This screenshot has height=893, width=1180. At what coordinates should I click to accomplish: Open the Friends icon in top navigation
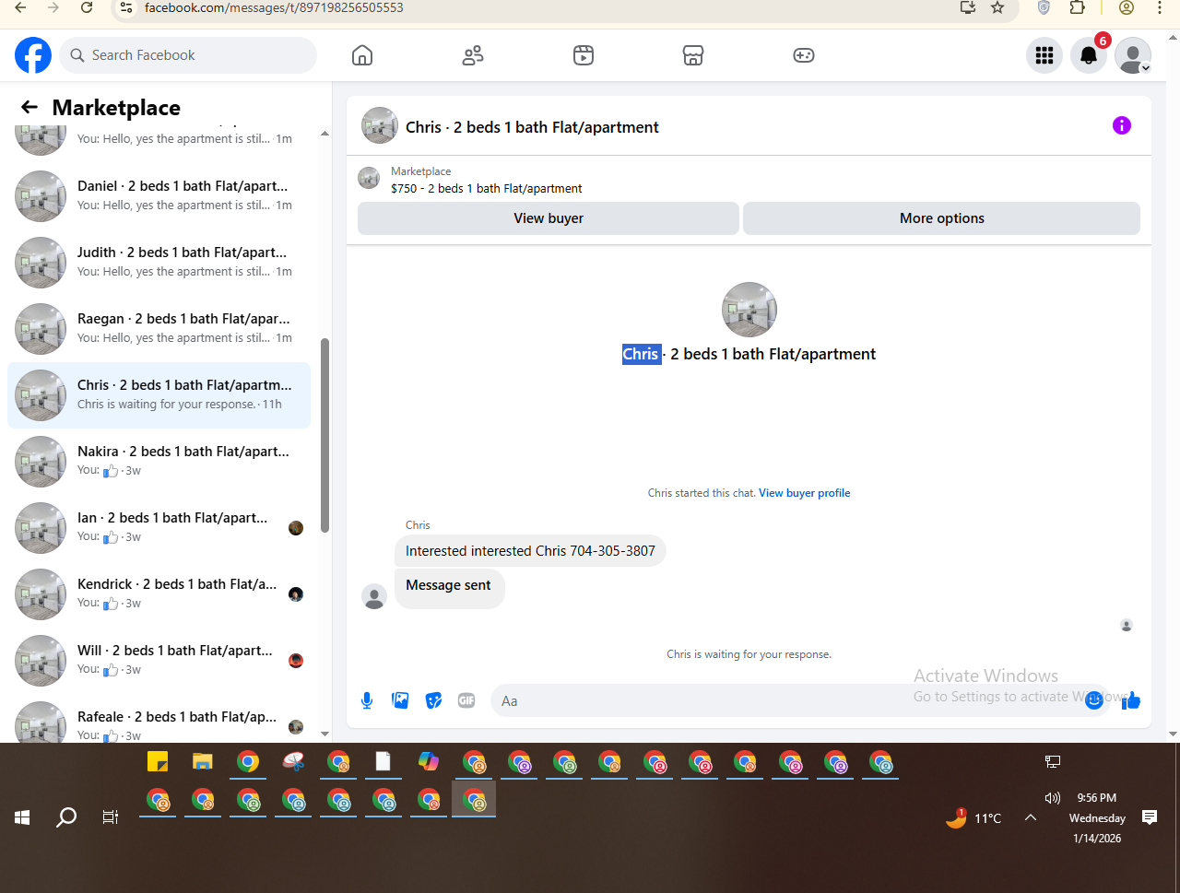coord(473,55)
